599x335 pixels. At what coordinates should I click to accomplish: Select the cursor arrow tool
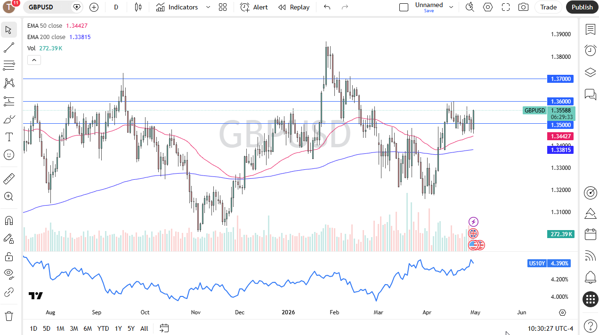[8, 30]
